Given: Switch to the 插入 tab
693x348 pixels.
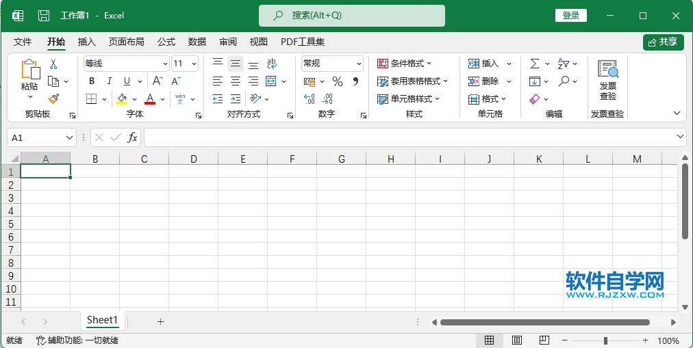Looking at the screenshot, I should click(86, 42).
